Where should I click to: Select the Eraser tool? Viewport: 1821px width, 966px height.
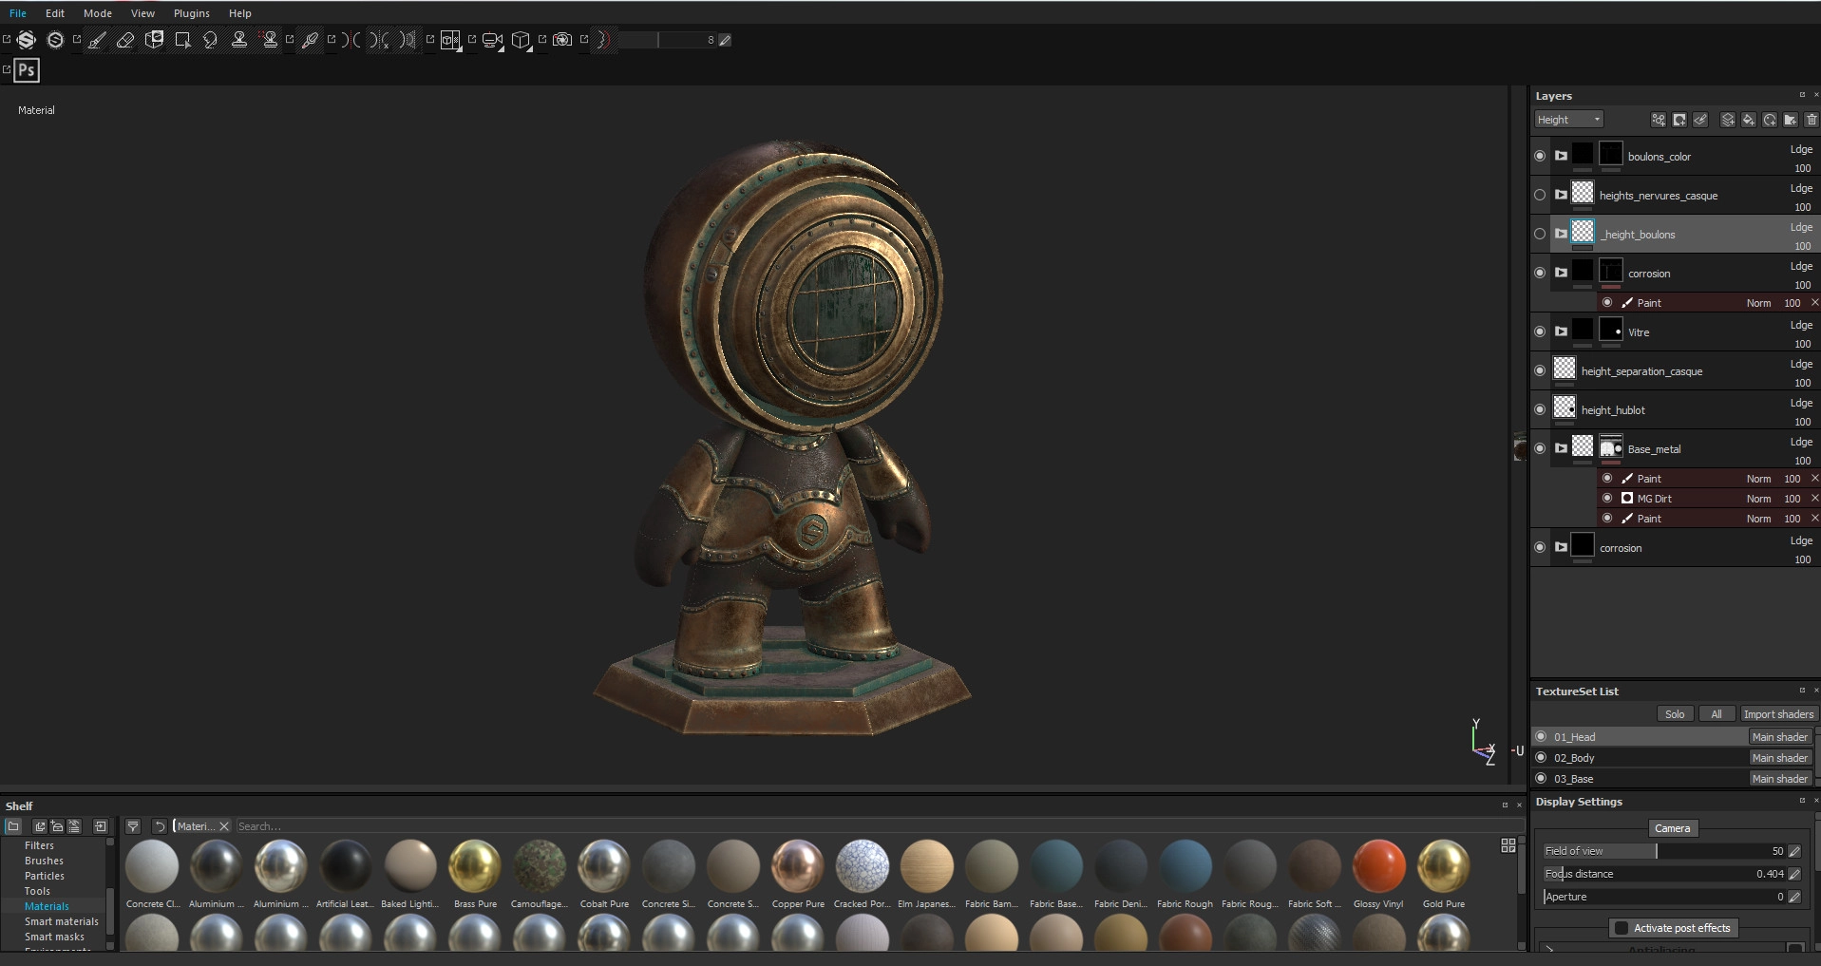tap(125, 40)
